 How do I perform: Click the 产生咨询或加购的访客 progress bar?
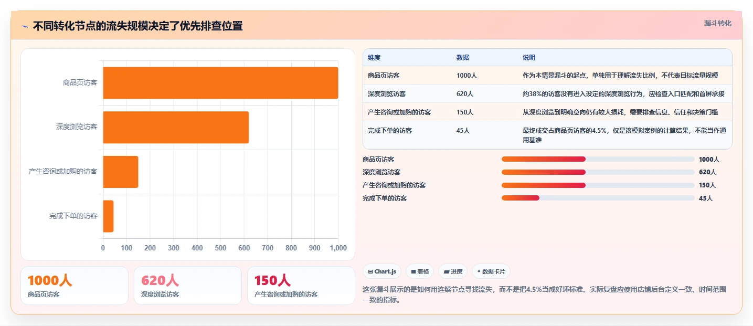click(598, 185)
